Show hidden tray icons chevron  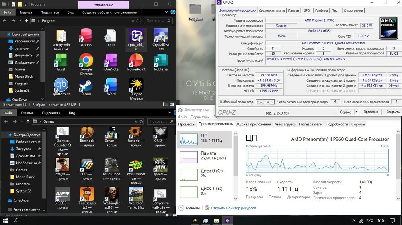353,221
